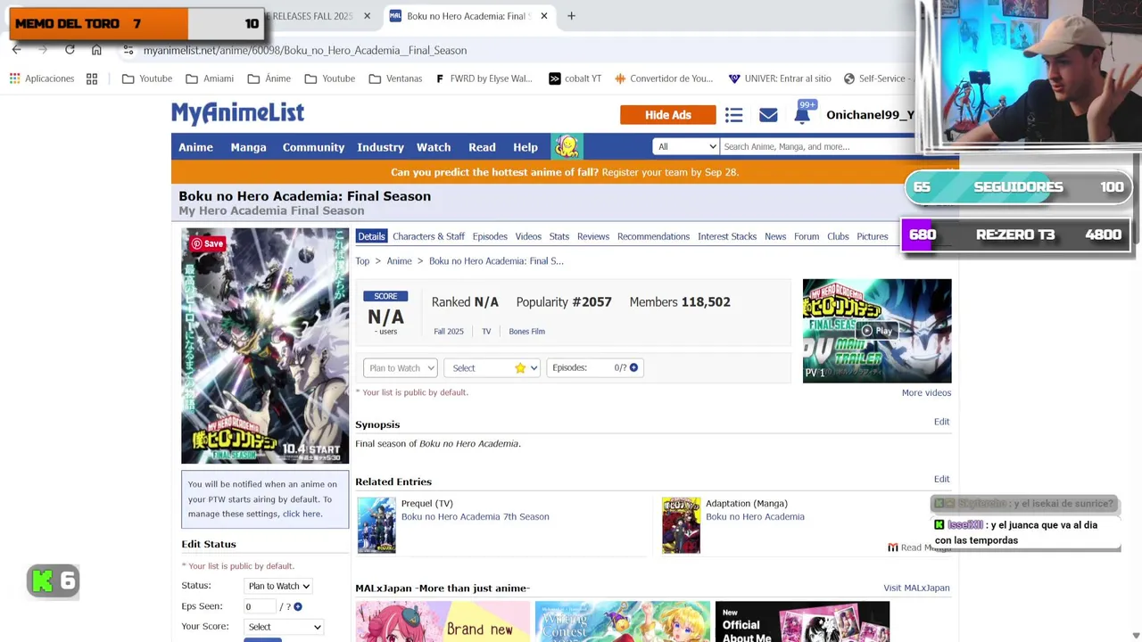Open the 7th Season prequel thumbnail
1142x642 pixels.
377,525
